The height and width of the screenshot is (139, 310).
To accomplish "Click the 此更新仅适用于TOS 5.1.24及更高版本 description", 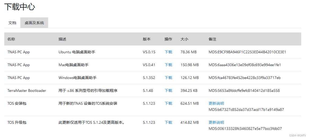I will pyautogui.click(x=91, y=123).
